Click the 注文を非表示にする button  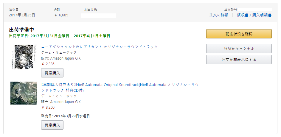click(x=239, y=60)
